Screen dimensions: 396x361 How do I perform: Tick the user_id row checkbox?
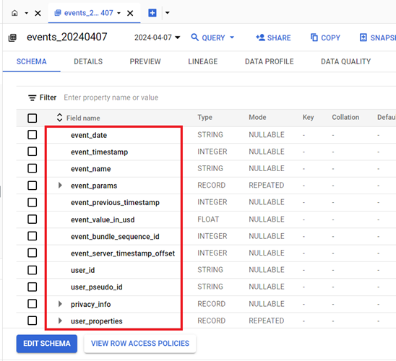point(32,270)
